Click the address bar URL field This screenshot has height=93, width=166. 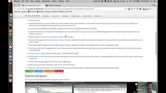[76, 9]
